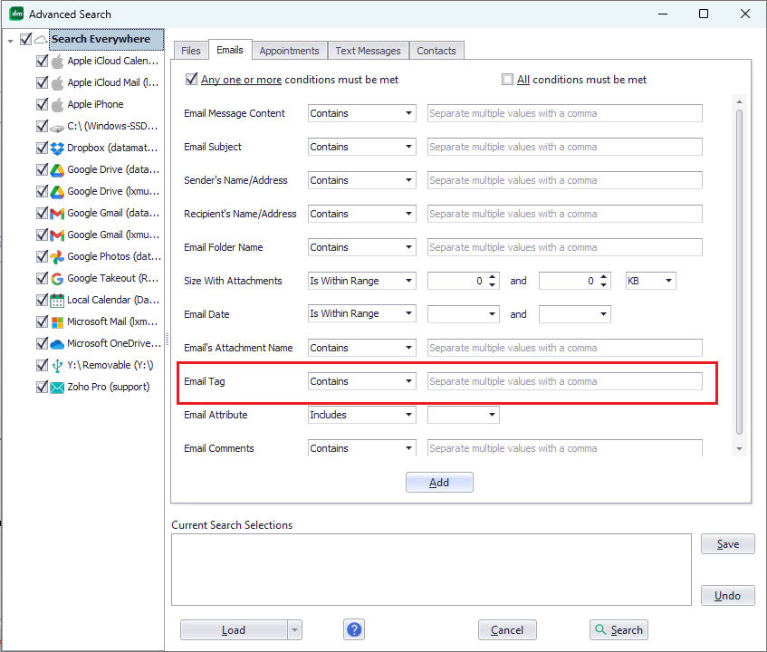This screenshot has width=767, height=652.
Task: Increase attachment size with the stepper arrow
Action: click(x=492, y=276)
